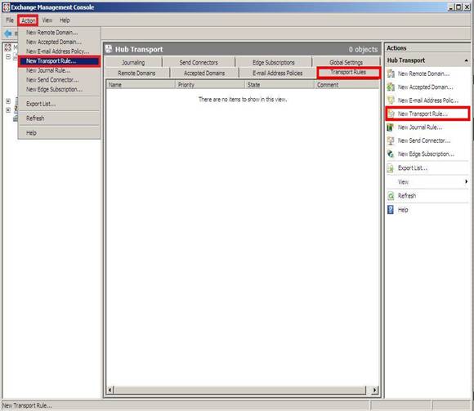This screenshot has height=411, width=474.
Task: Click New Remote Domain link in Actions pane
Action: click(x=423, y=74)
